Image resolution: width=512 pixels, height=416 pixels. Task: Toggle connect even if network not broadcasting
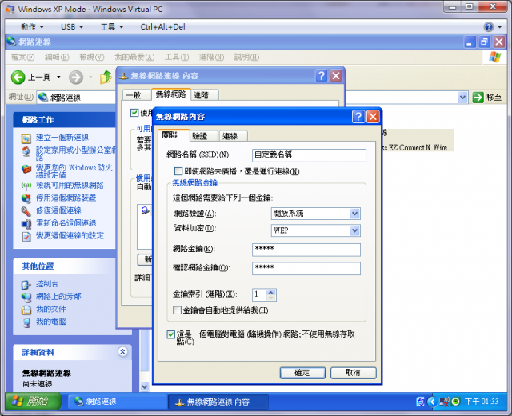[178, 171]
